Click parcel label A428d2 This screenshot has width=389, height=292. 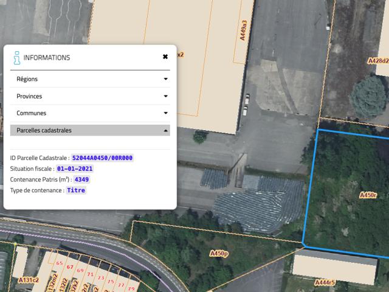(378, 61)
